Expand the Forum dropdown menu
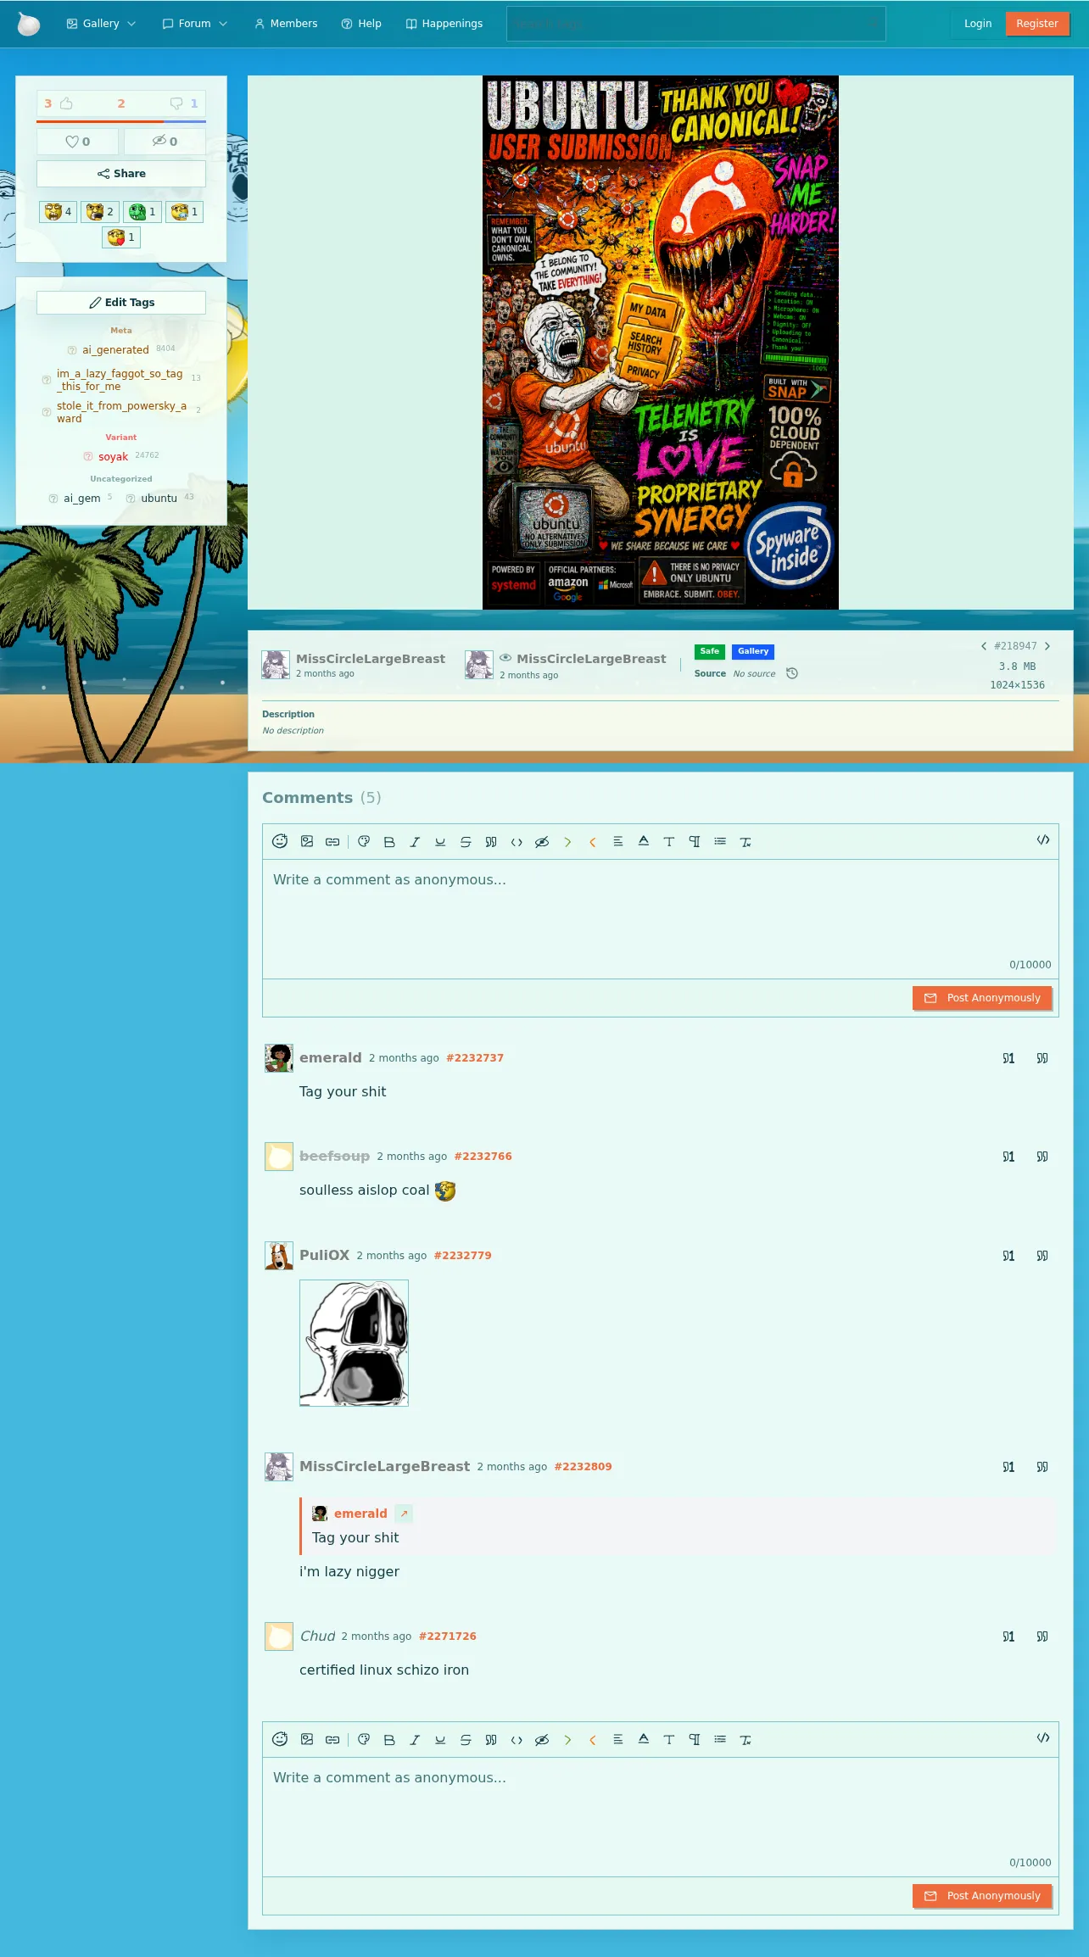This screenshot has height=1957, width=1089. pos(195,24)
